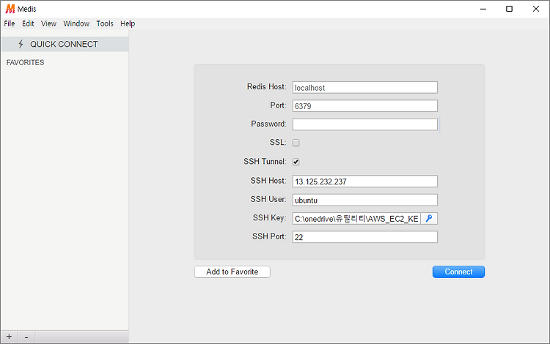Click the SSH Key path field
Screen dimensions: 550x344
[356, 219]
